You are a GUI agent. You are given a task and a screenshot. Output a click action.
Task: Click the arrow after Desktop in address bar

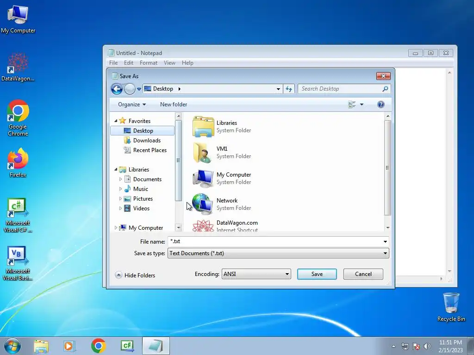(x=179, y=89)
